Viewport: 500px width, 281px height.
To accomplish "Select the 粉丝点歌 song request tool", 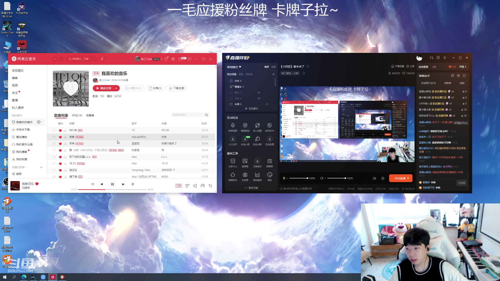I will click(257, 140).
